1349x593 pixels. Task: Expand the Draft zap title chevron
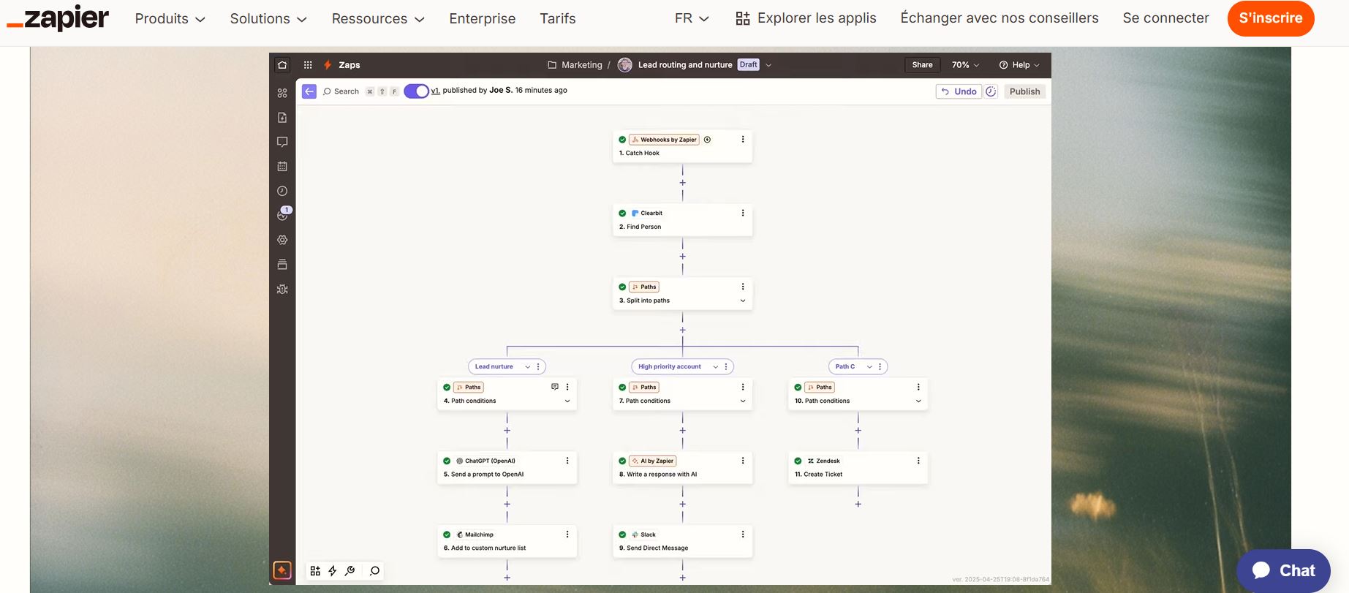tap(768, 65)
